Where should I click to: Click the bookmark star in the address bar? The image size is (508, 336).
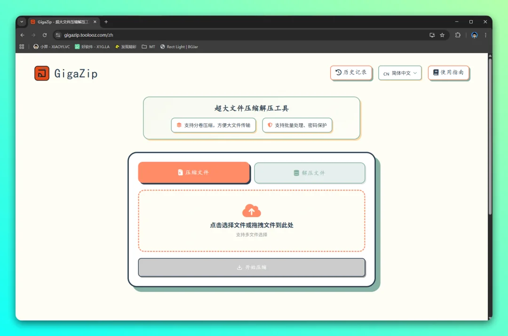click(x=442, y=35)
